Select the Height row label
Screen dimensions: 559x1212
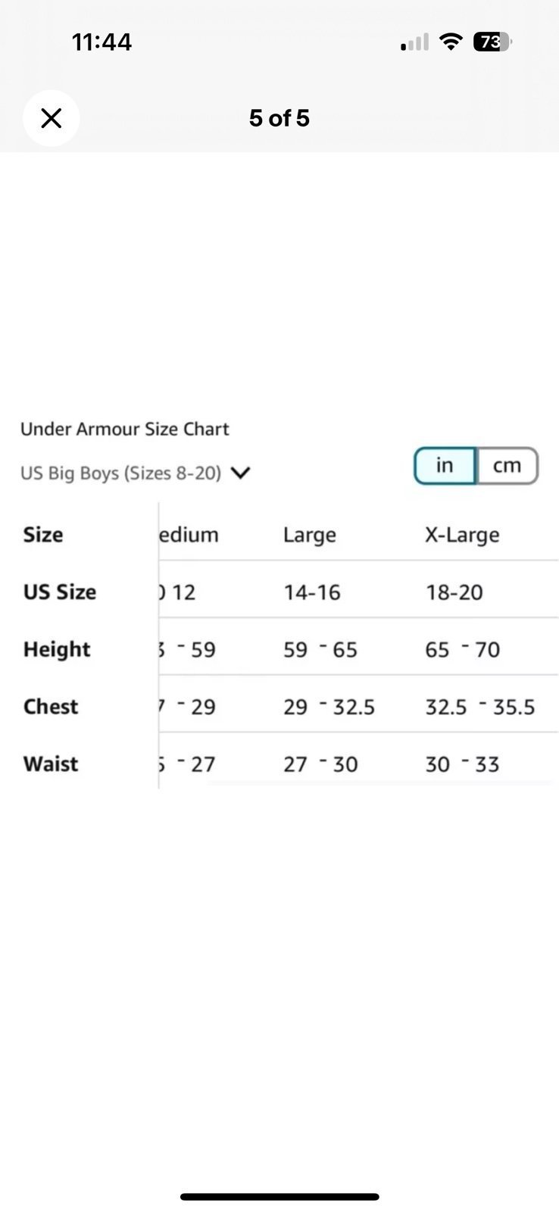pyautogui.click(x=57, y=649)
